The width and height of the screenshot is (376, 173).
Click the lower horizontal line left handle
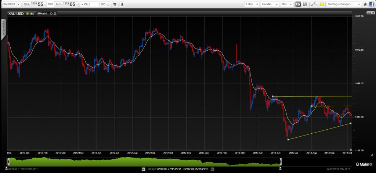point(311,106)
